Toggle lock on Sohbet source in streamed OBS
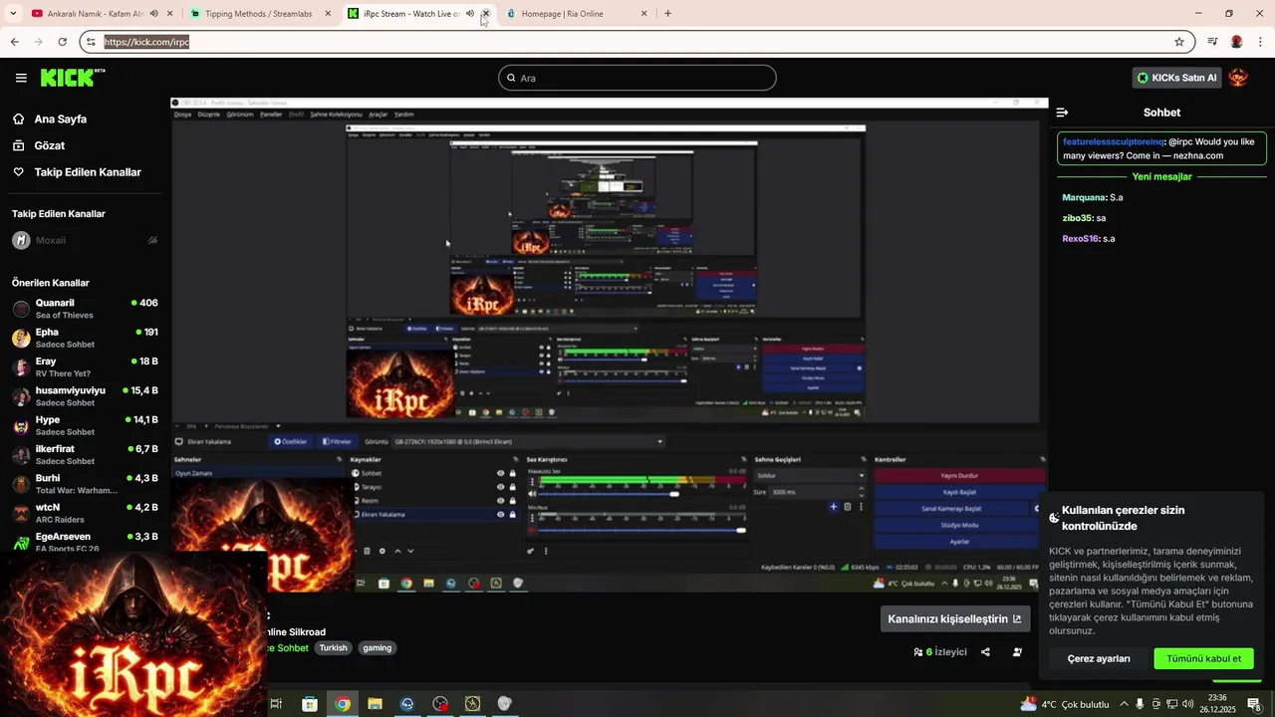This screenshot has width=1275, height=717. point(513,473)
